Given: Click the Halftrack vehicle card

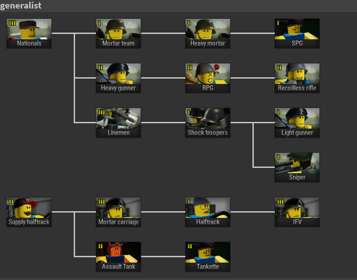Looking at the screenshot, I should pyautogui.click(x=208, y=212).
